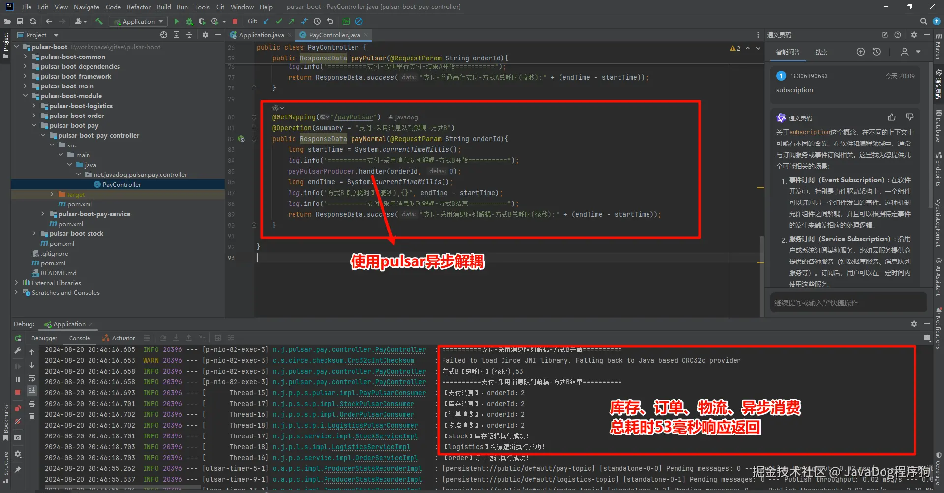Expand External Libraries node
944x493 pixels.
16,283
